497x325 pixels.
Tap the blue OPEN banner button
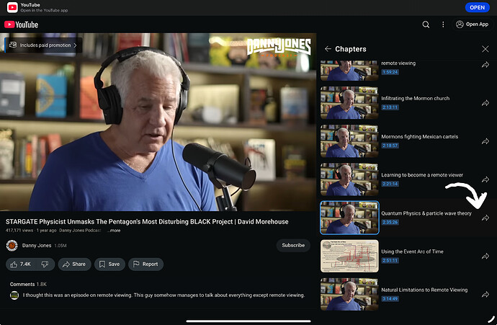(x=477, y=7)
